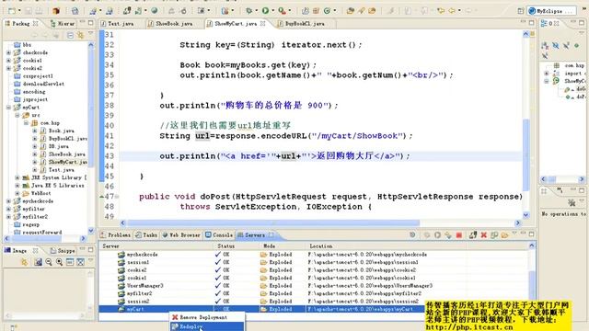589x331 pixels.
Task: Click the green Run toolbar icon
Action: pos(265,10)
